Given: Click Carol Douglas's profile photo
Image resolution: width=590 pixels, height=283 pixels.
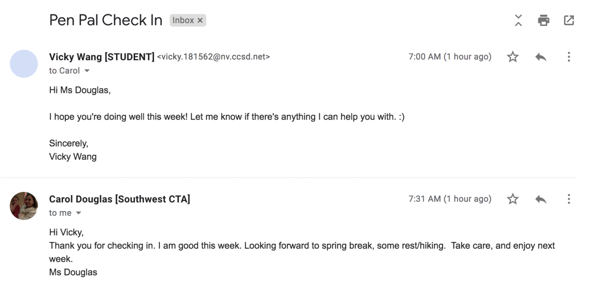Looking at the screenshot, I should tap(24, 206).
